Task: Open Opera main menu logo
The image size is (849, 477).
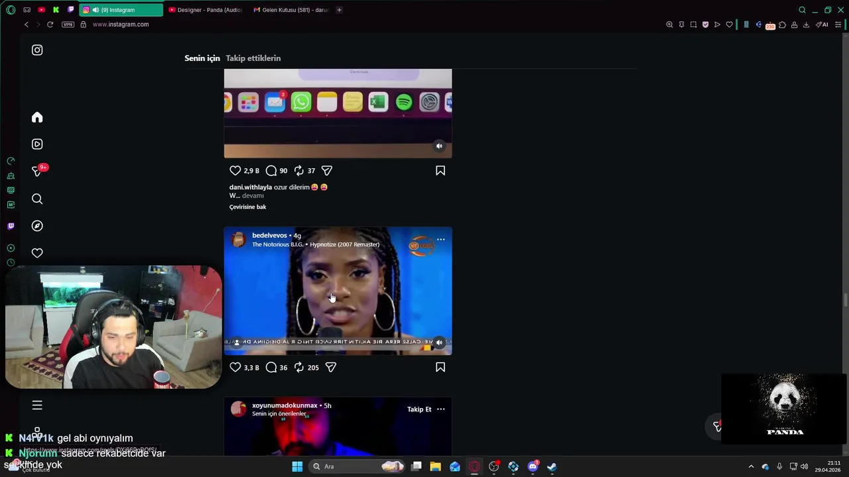Action: 11,10
